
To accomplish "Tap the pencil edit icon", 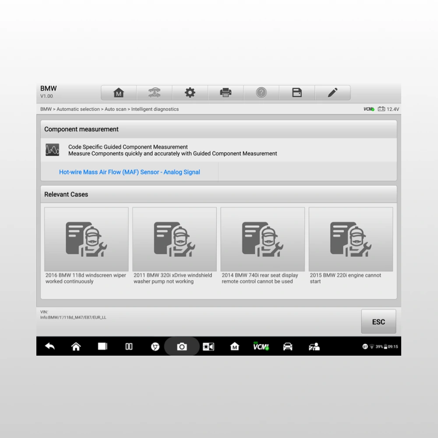I will (332, 93).
